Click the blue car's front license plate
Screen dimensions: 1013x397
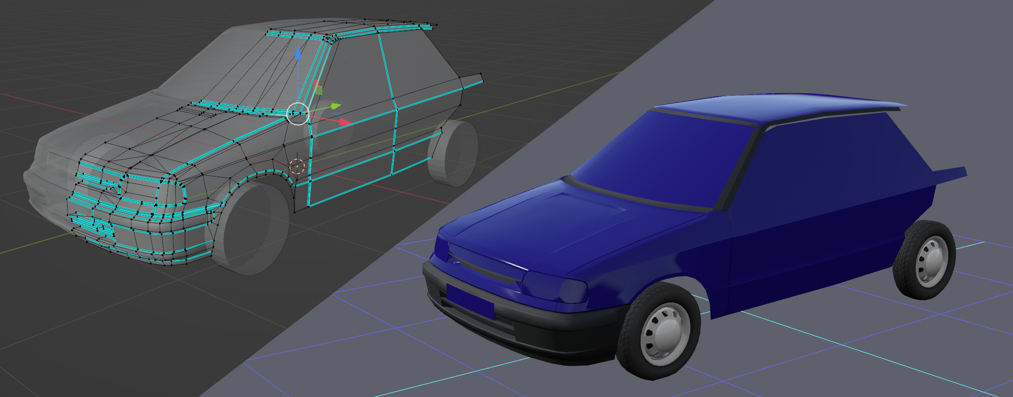click(470, 301)
